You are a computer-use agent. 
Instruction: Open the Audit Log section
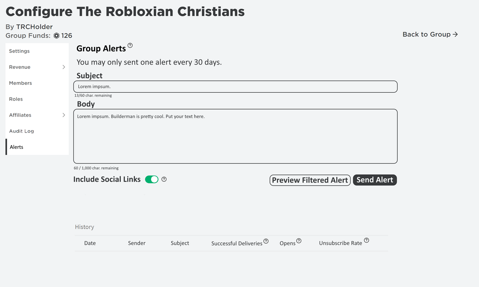pyautogui.click(x=21, y=131)
